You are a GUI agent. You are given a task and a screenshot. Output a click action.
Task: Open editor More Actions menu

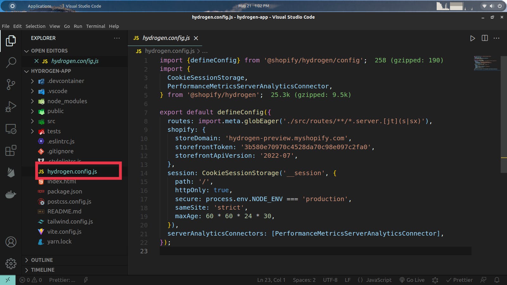click(497, 38)
